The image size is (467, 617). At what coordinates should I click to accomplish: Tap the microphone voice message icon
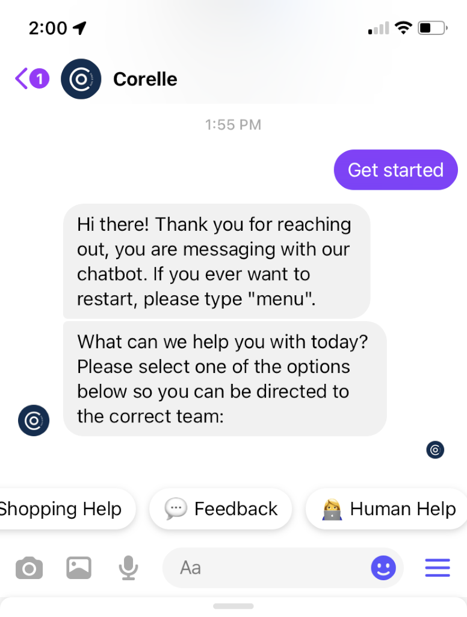(129, 568)
